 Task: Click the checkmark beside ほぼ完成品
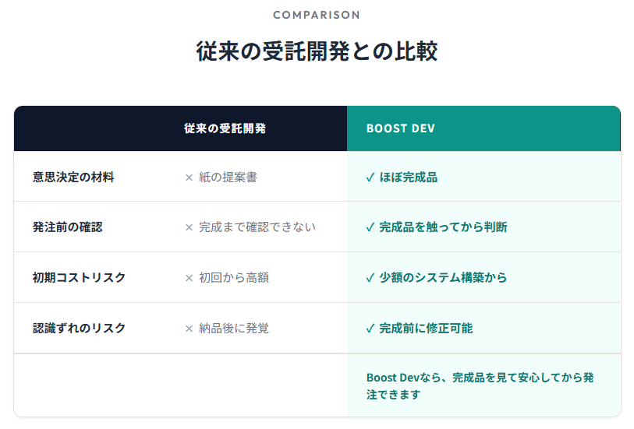coord(370,178)
